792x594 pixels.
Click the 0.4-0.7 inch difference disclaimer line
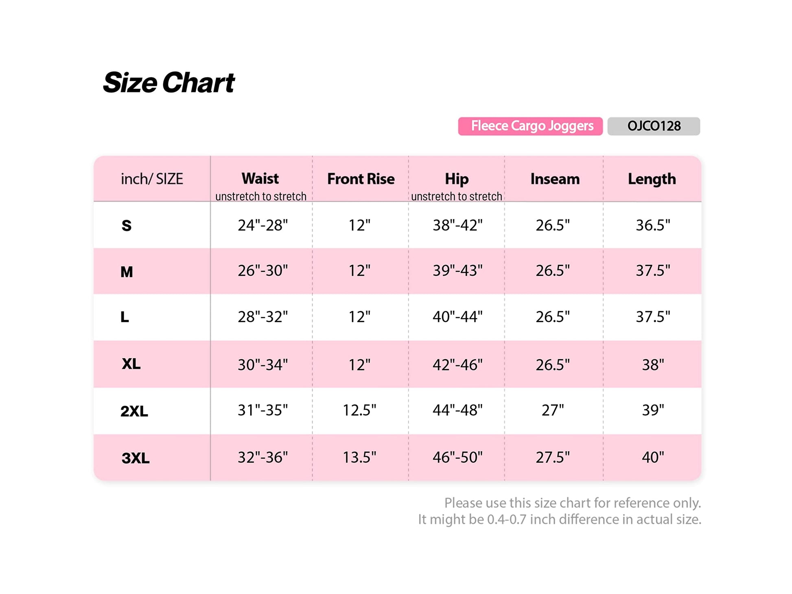click(559, 520)
